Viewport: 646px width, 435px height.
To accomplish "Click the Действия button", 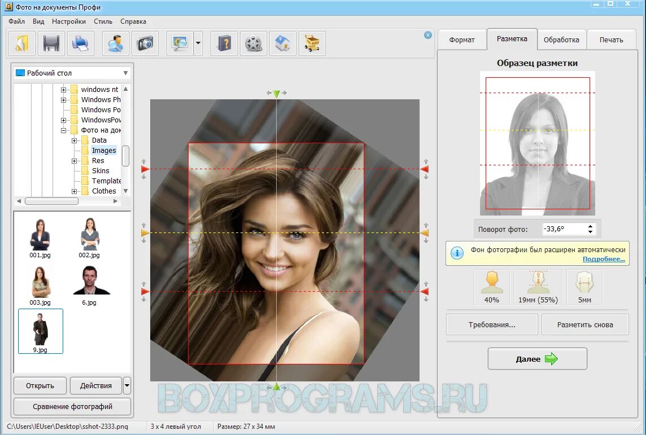I will click(x=96, y=385).
